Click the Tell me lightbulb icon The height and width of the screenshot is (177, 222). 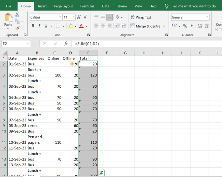166,6
